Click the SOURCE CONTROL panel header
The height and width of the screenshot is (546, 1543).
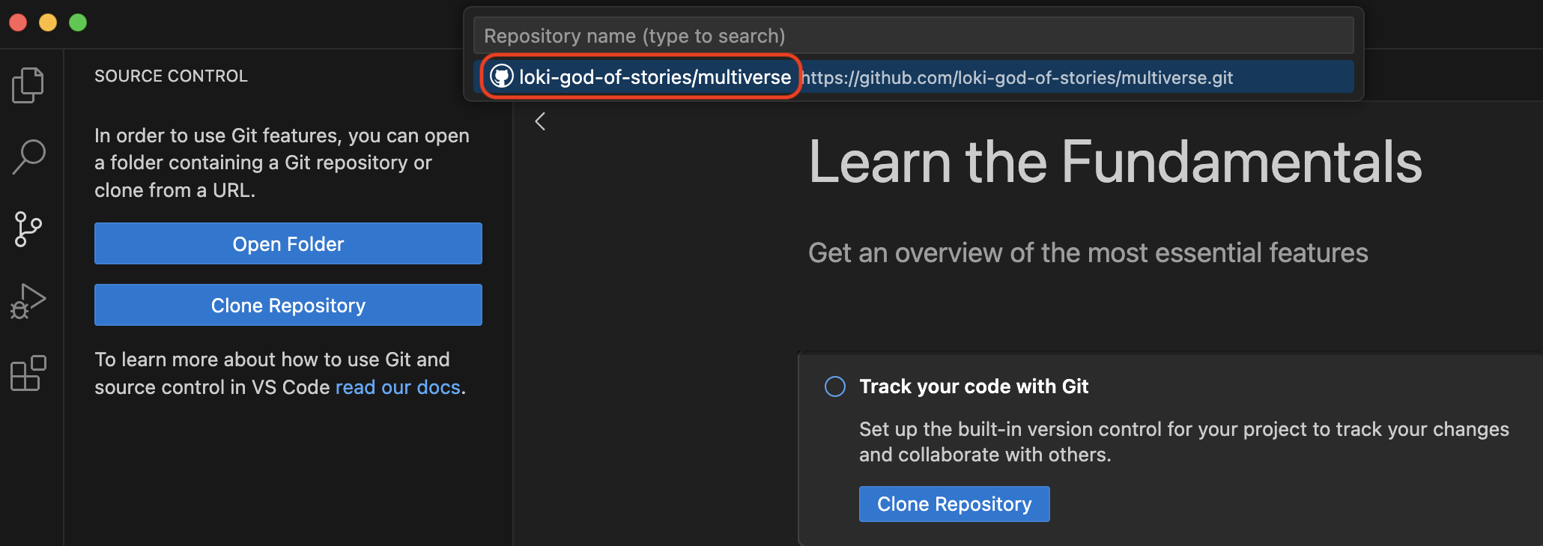coord(171,76)
